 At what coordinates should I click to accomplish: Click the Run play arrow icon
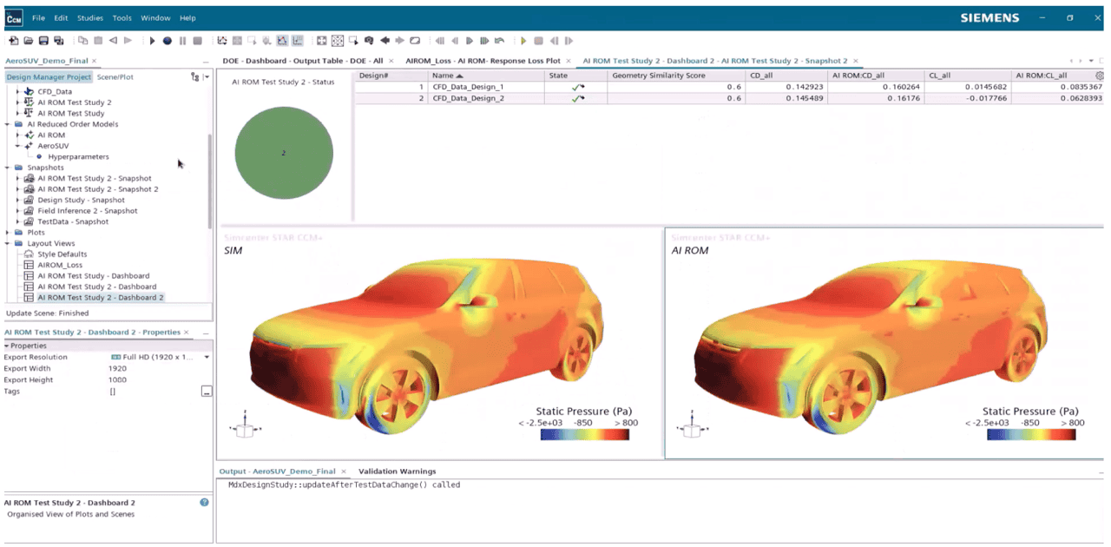click(x=152, y=40)
